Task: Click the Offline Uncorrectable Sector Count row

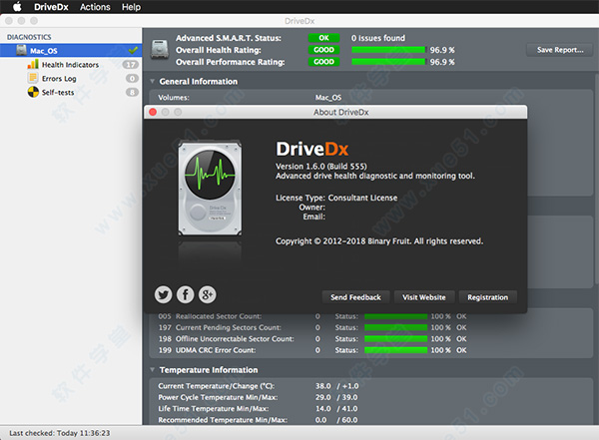Action: tap(312, 339)
